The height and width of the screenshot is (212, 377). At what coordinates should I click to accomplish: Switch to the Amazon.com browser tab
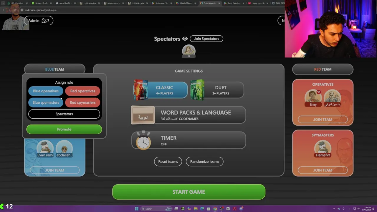click(114, 3)
